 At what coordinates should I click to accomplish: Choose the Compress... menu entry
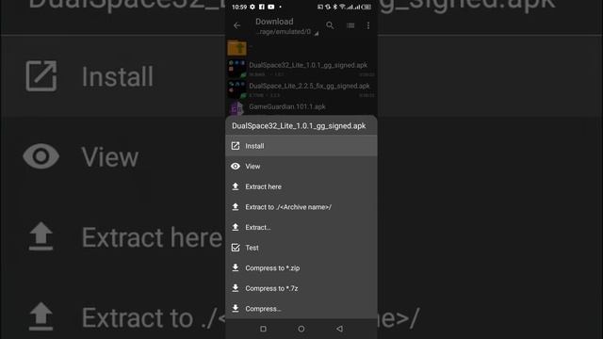(301, 309)
